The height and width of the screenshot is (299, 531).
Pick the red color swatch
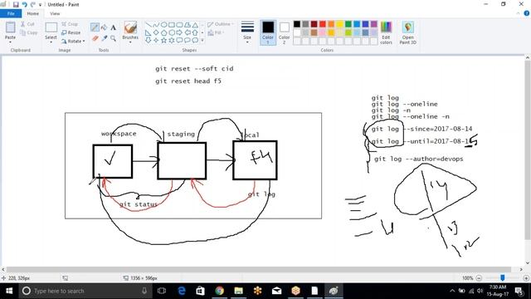(x=323, y=24)
